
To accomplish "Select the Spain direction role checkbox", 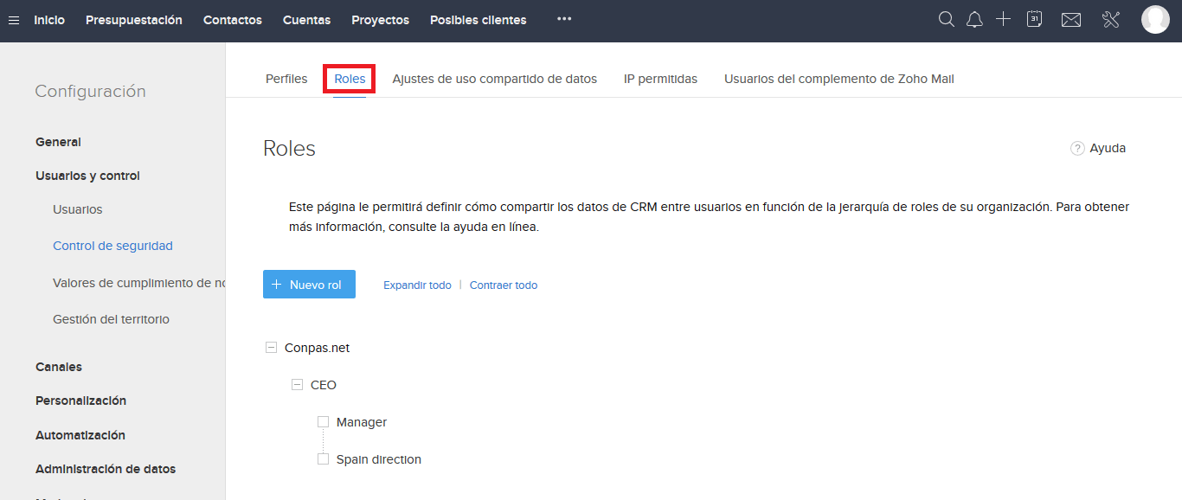I will [323, 458].
